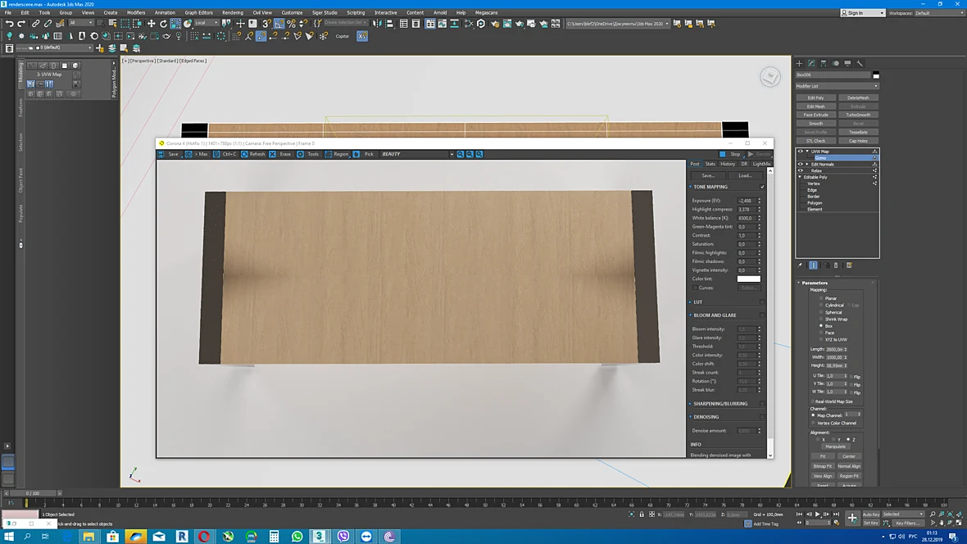This screenshot has height=544, width=967.
Task: Click Load... button in Corona Post tab
Action: coord(745,176)
